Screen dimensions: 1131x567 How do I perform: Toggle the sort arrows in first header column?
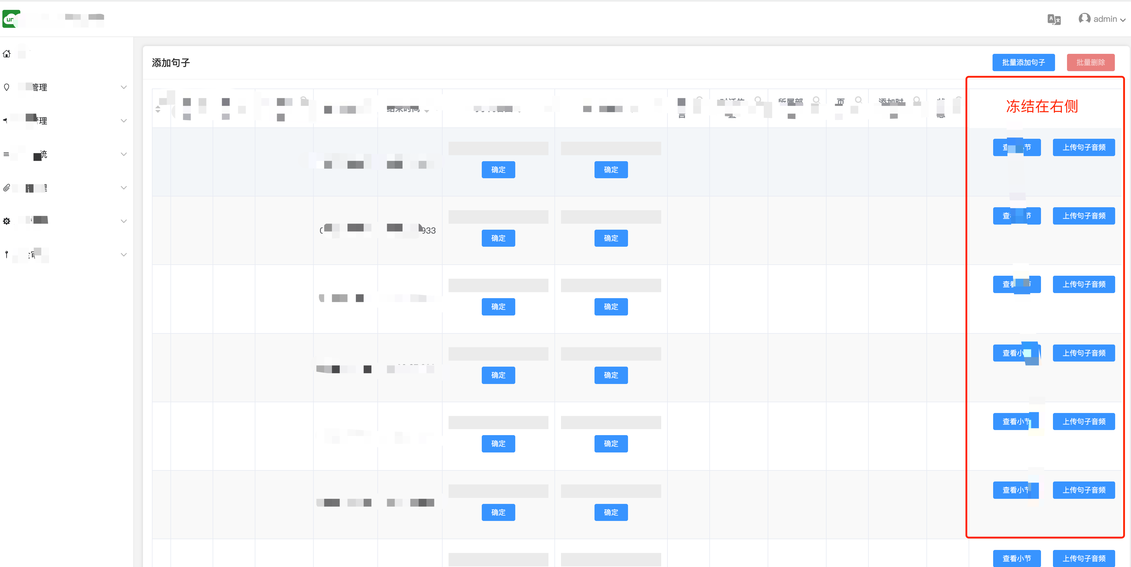(x=158, y=109)
